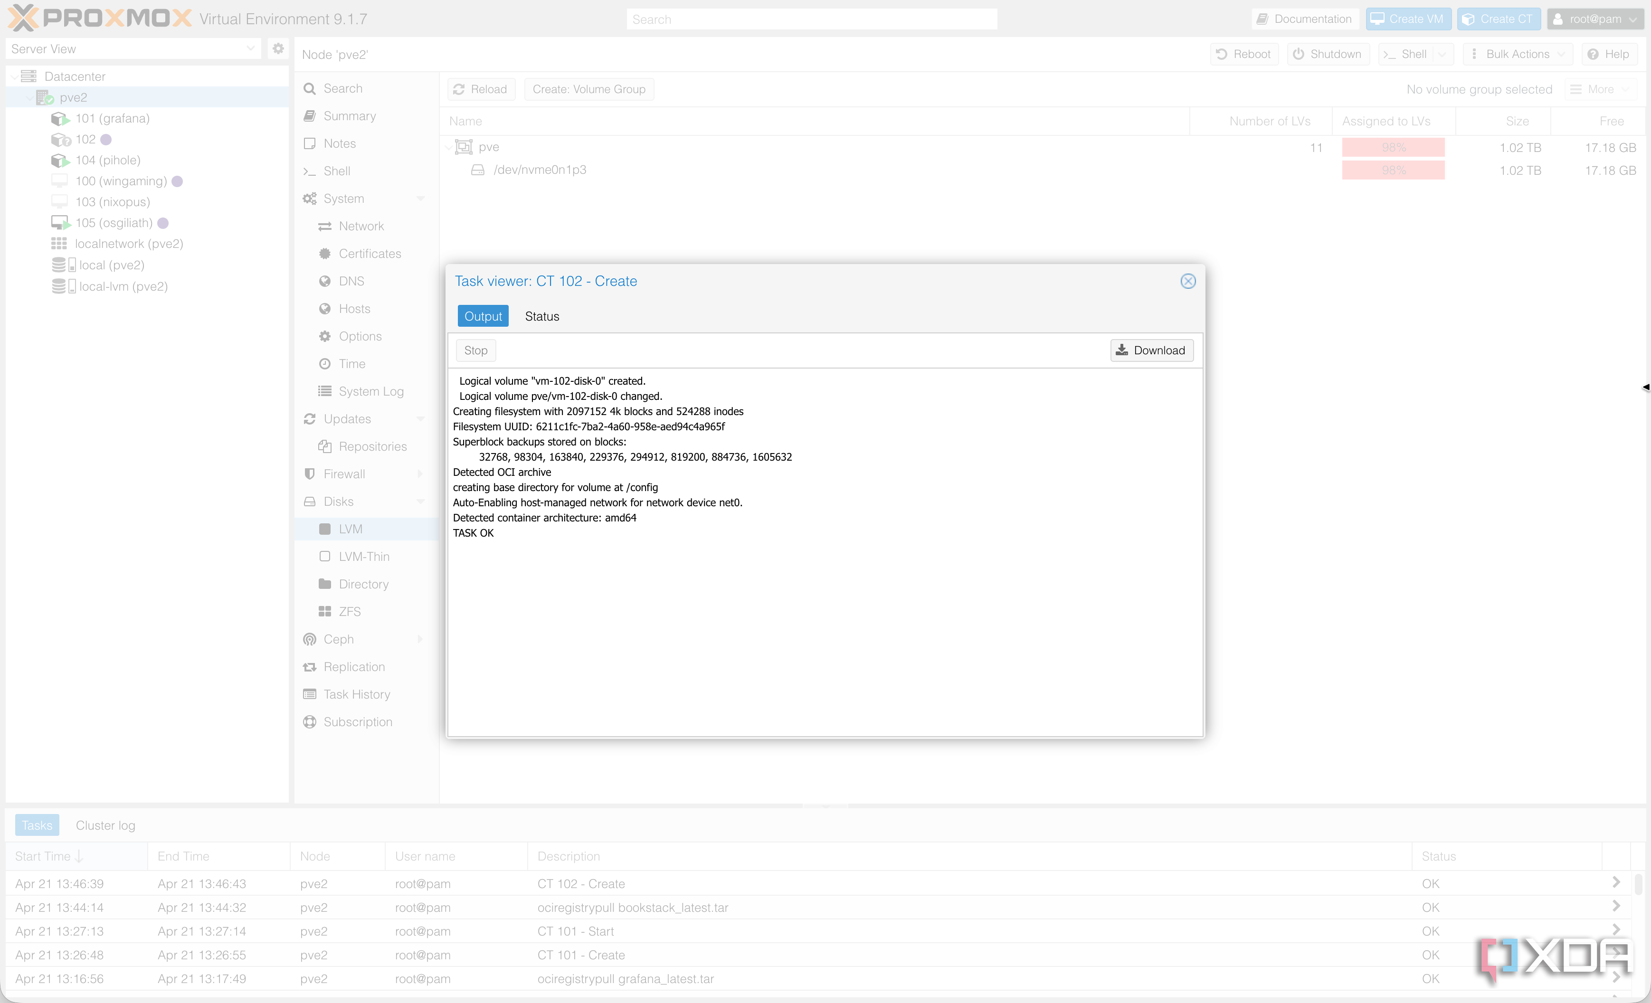Image resolution: width=1651 pixels, height=1003 pixels.
Task: Open the node Shell menu item
Action: point(336,171)
